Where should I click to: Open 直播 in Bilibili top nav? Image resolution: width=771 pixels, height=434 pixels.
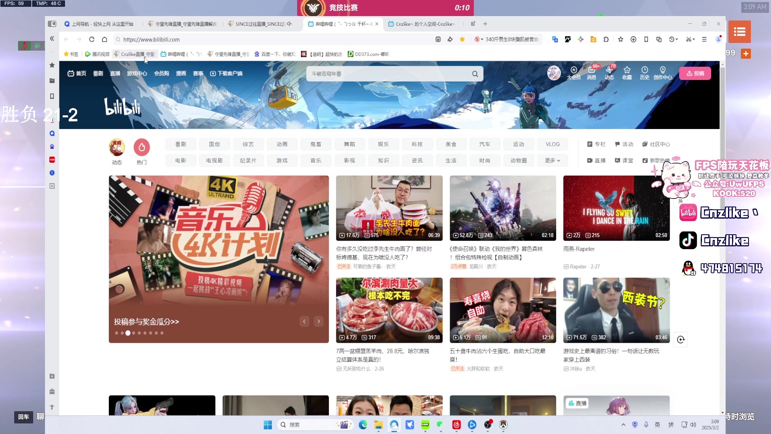pos(115,74)
